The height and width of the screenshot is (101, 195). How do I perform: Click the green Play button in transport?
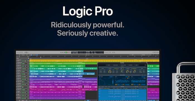click(66, 52)
